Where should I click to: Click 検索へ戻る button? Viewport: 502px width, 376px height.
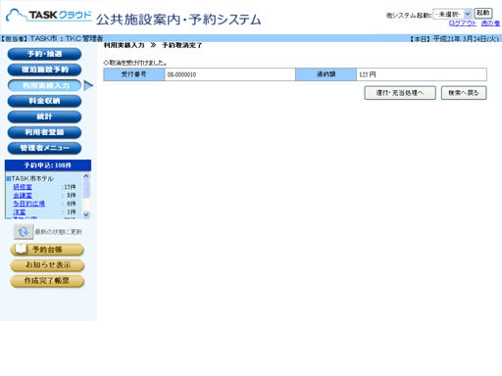point(464,93)
